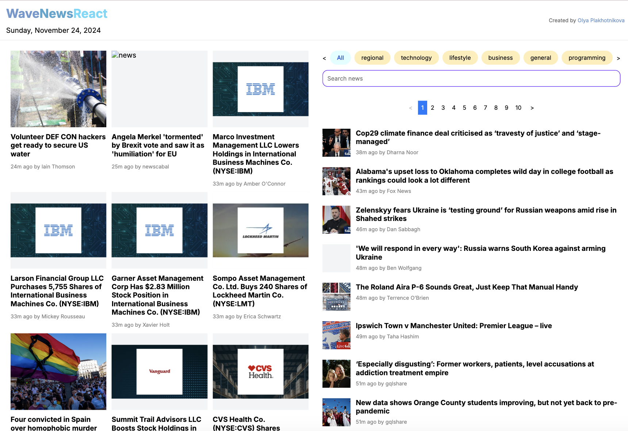Filter news by programming category
Screen dimensions: 628x431
coord(587,58)
